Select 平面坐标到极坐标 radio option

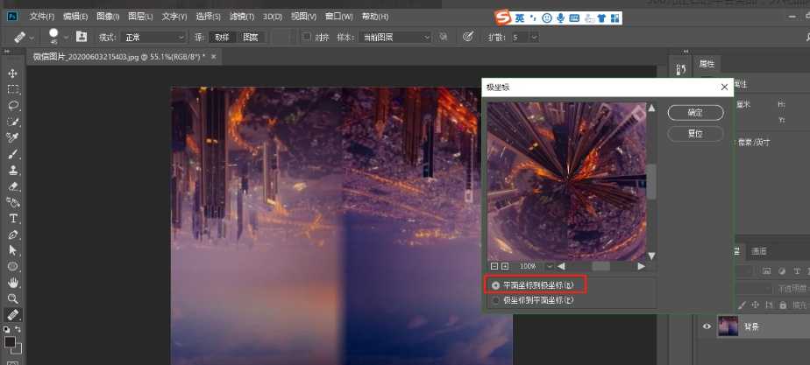point(496,285)
